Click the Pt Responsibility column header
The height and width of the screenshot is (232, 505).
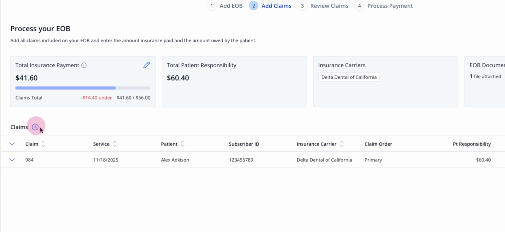click(x=472, y=144)
